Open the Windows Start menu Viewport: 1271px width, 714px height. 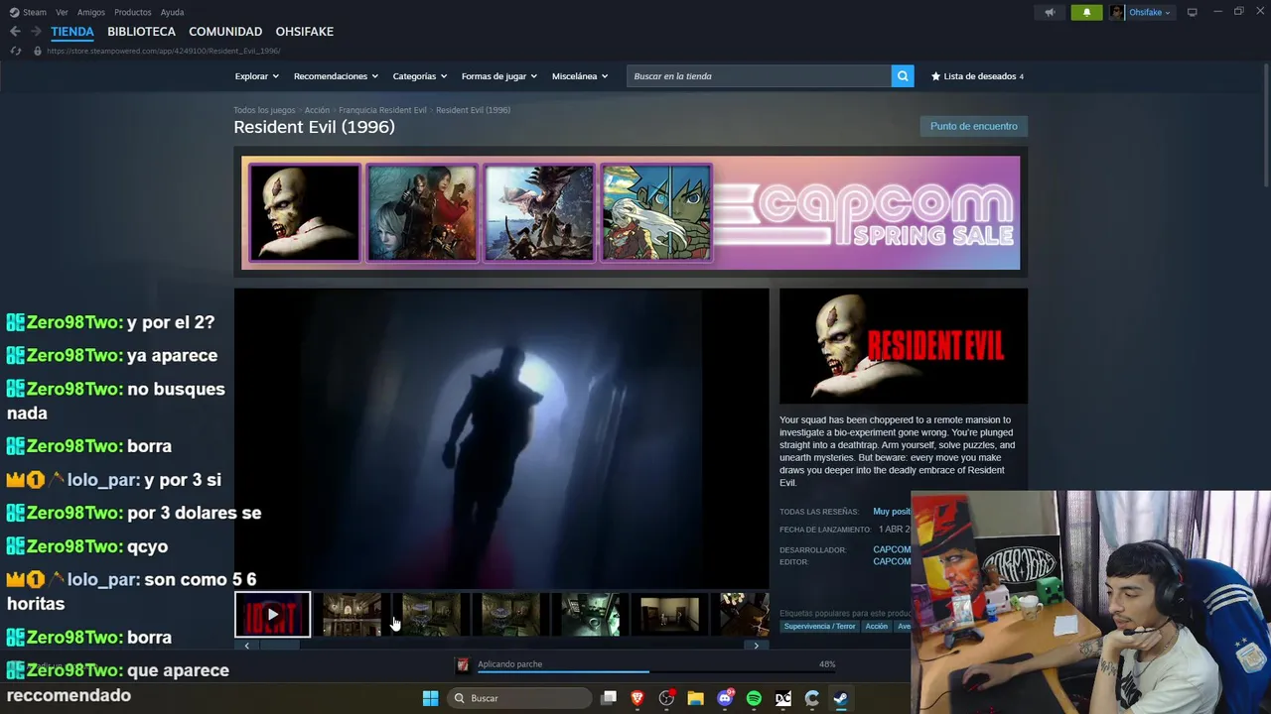[430, 698]
